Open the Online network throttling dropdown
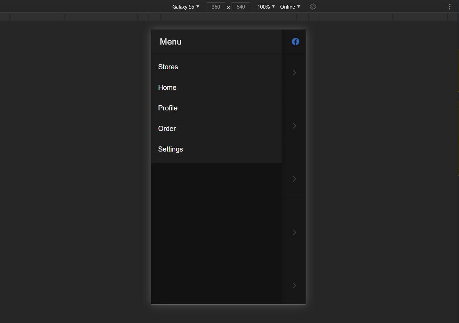Viewport: 459px width, 323px height. (x=290, y=7)
